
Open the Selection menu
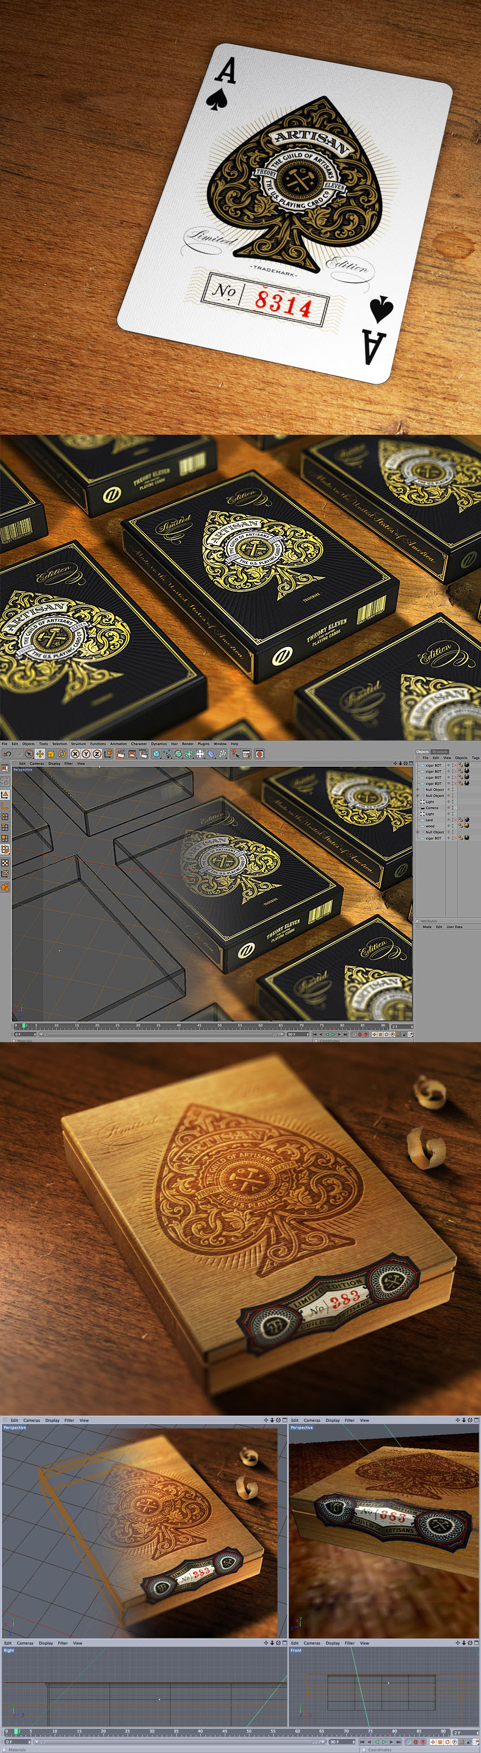[x=60, y=744]
